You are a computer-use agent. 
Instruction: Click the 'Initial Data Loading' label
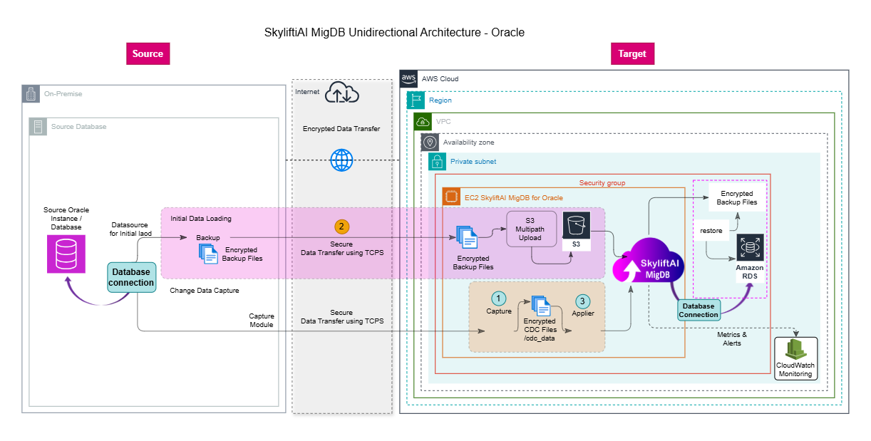pyautogui.click(x=201, y=218)
